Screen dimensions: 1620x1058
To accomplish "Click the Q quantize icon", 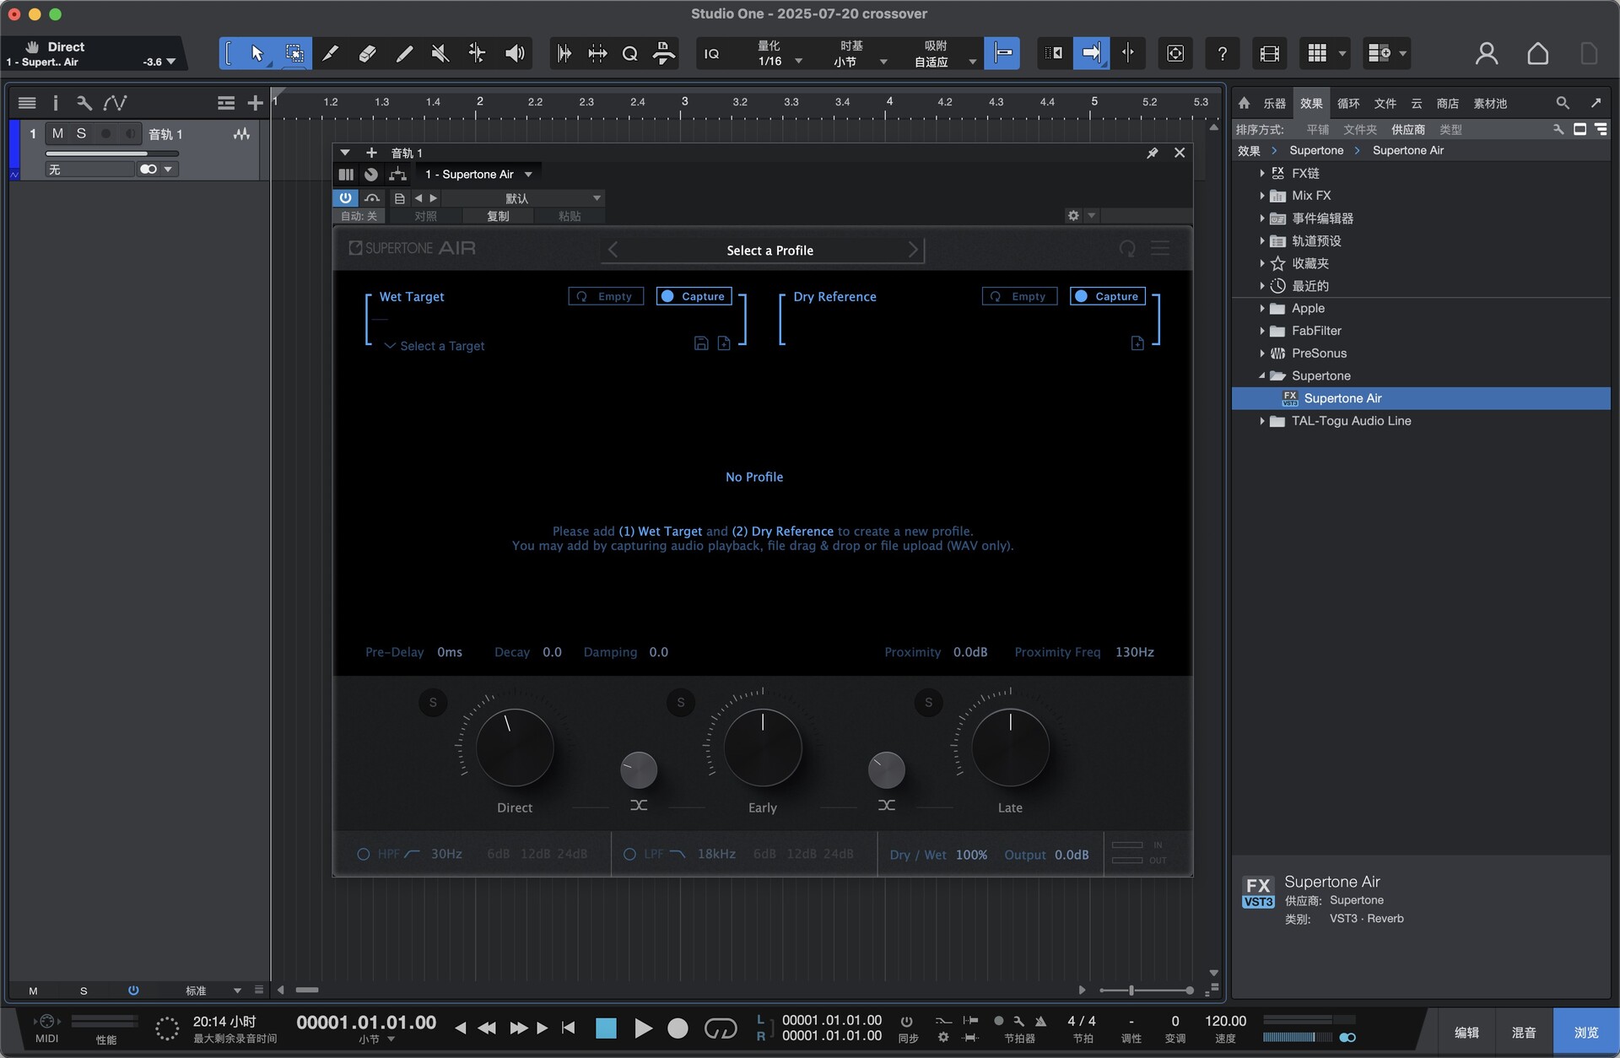I will [629, 53].
